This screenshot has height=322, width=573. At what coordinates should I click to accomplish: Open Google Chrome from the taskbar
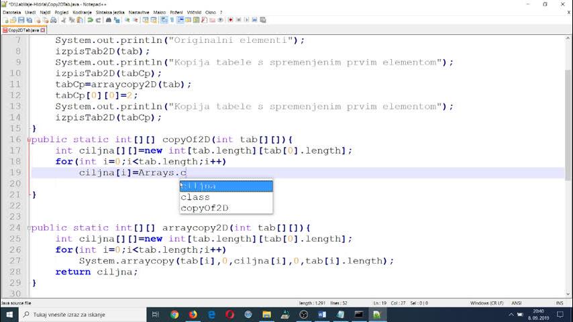coord(174,315)
